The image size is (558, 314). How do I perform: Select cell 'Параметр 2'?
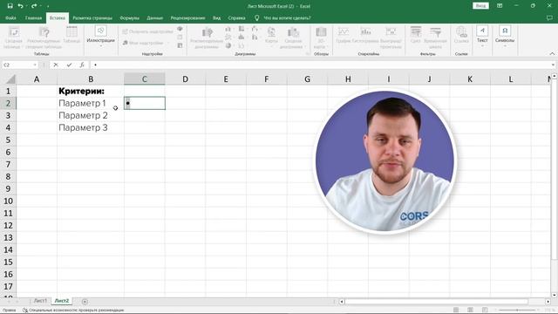(91, 115)
